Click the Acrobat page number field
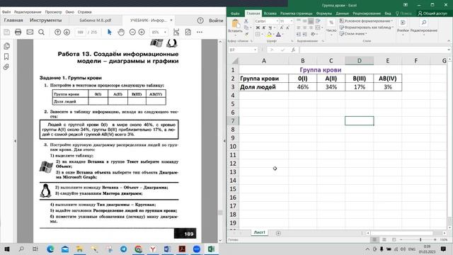The height and width of the screenshot is (255, 453). pos(80,32)
